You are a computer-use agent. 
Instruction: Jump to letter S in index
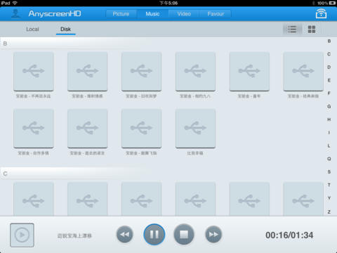[x=329, y=172]
